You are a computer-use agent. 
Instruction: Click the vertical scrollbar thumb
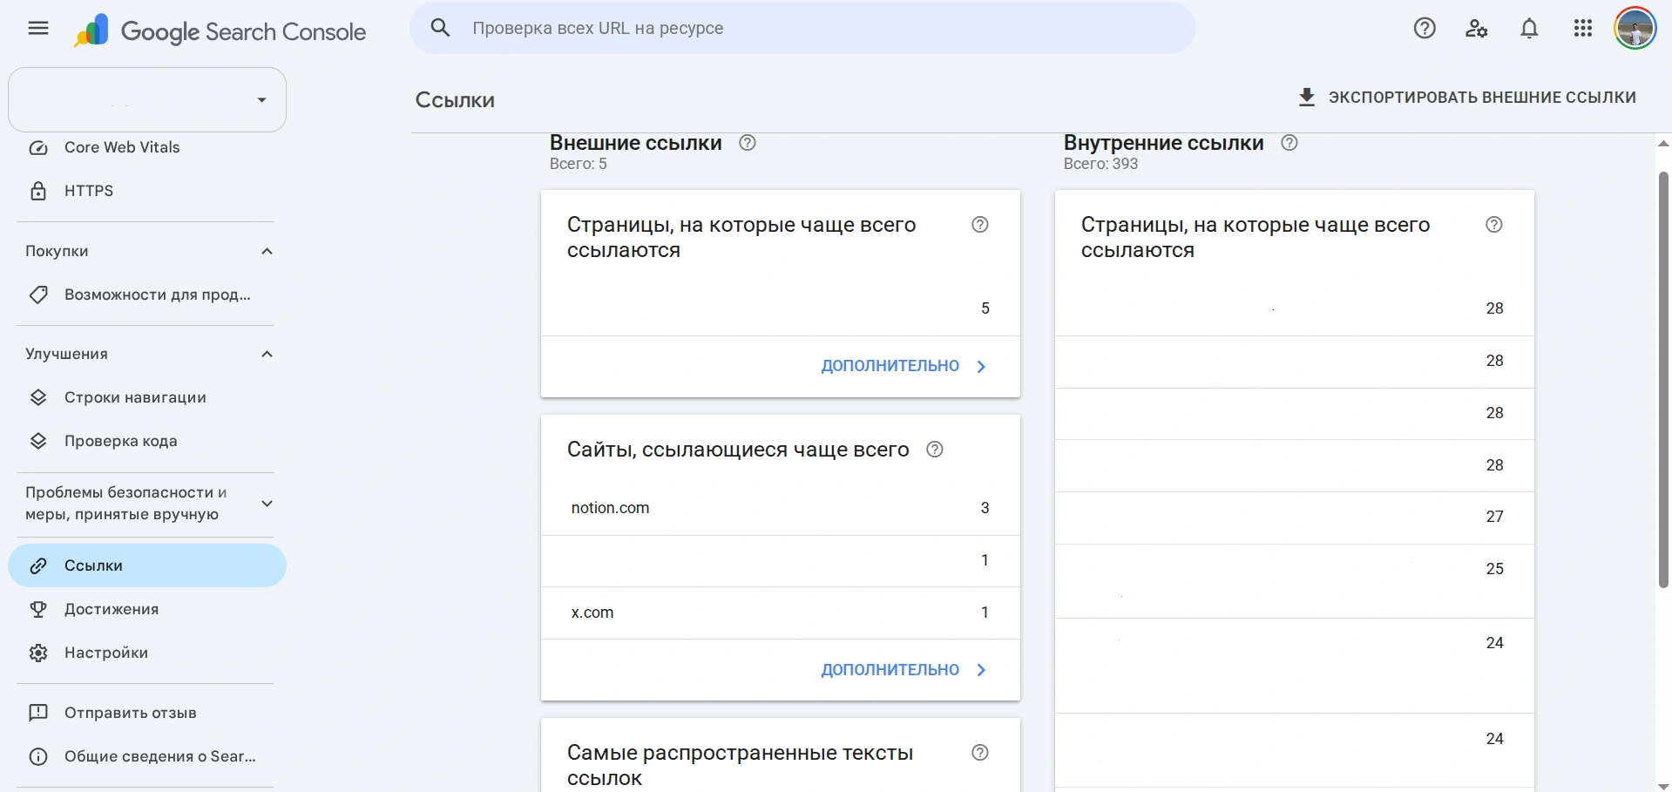tap(1663, 379)
